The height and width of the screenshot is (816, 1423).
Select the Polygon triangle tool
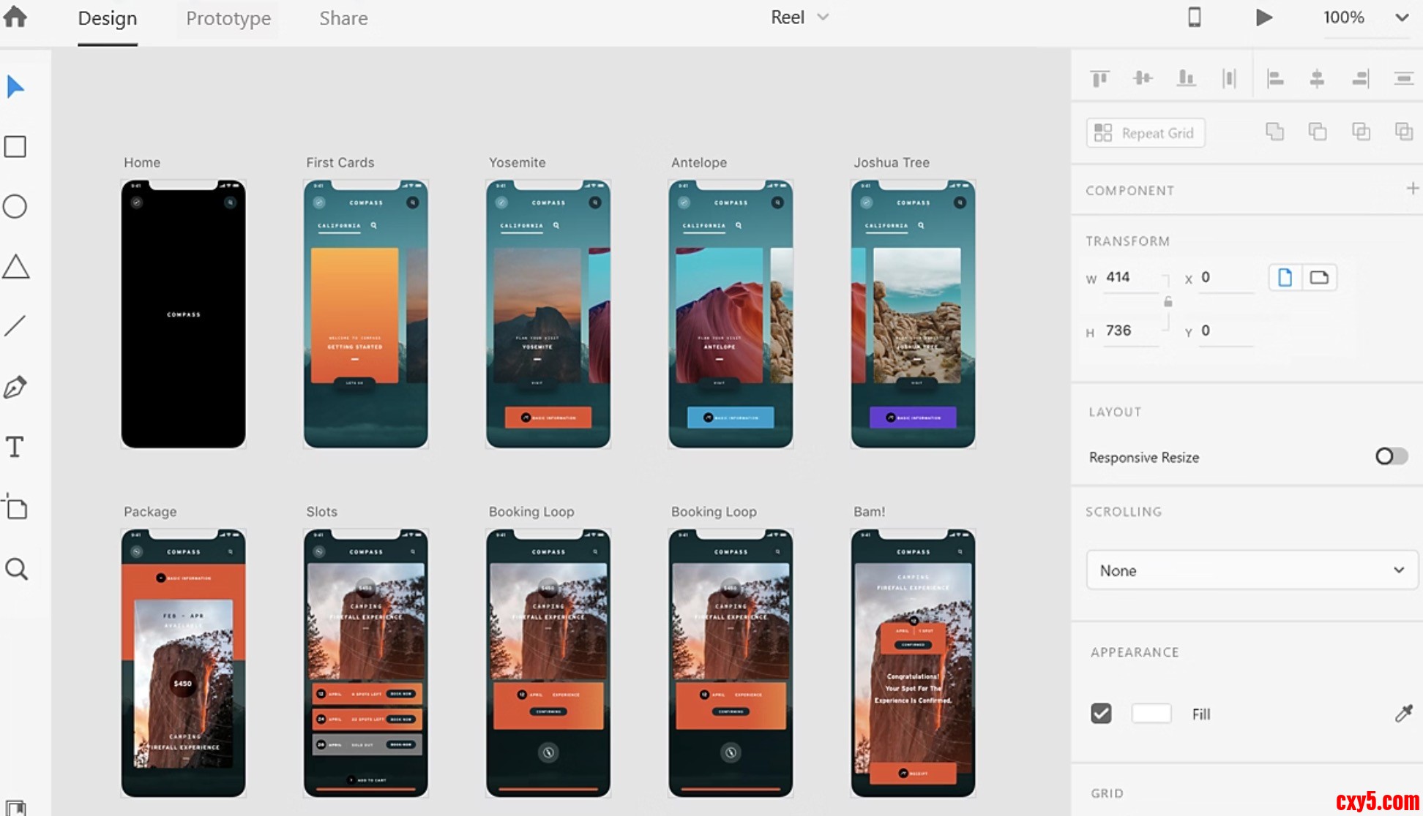(15, 267)
